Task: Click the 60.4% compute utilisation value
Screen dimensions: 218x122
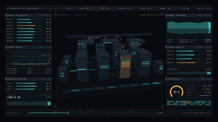Action: tap(49, 41)
